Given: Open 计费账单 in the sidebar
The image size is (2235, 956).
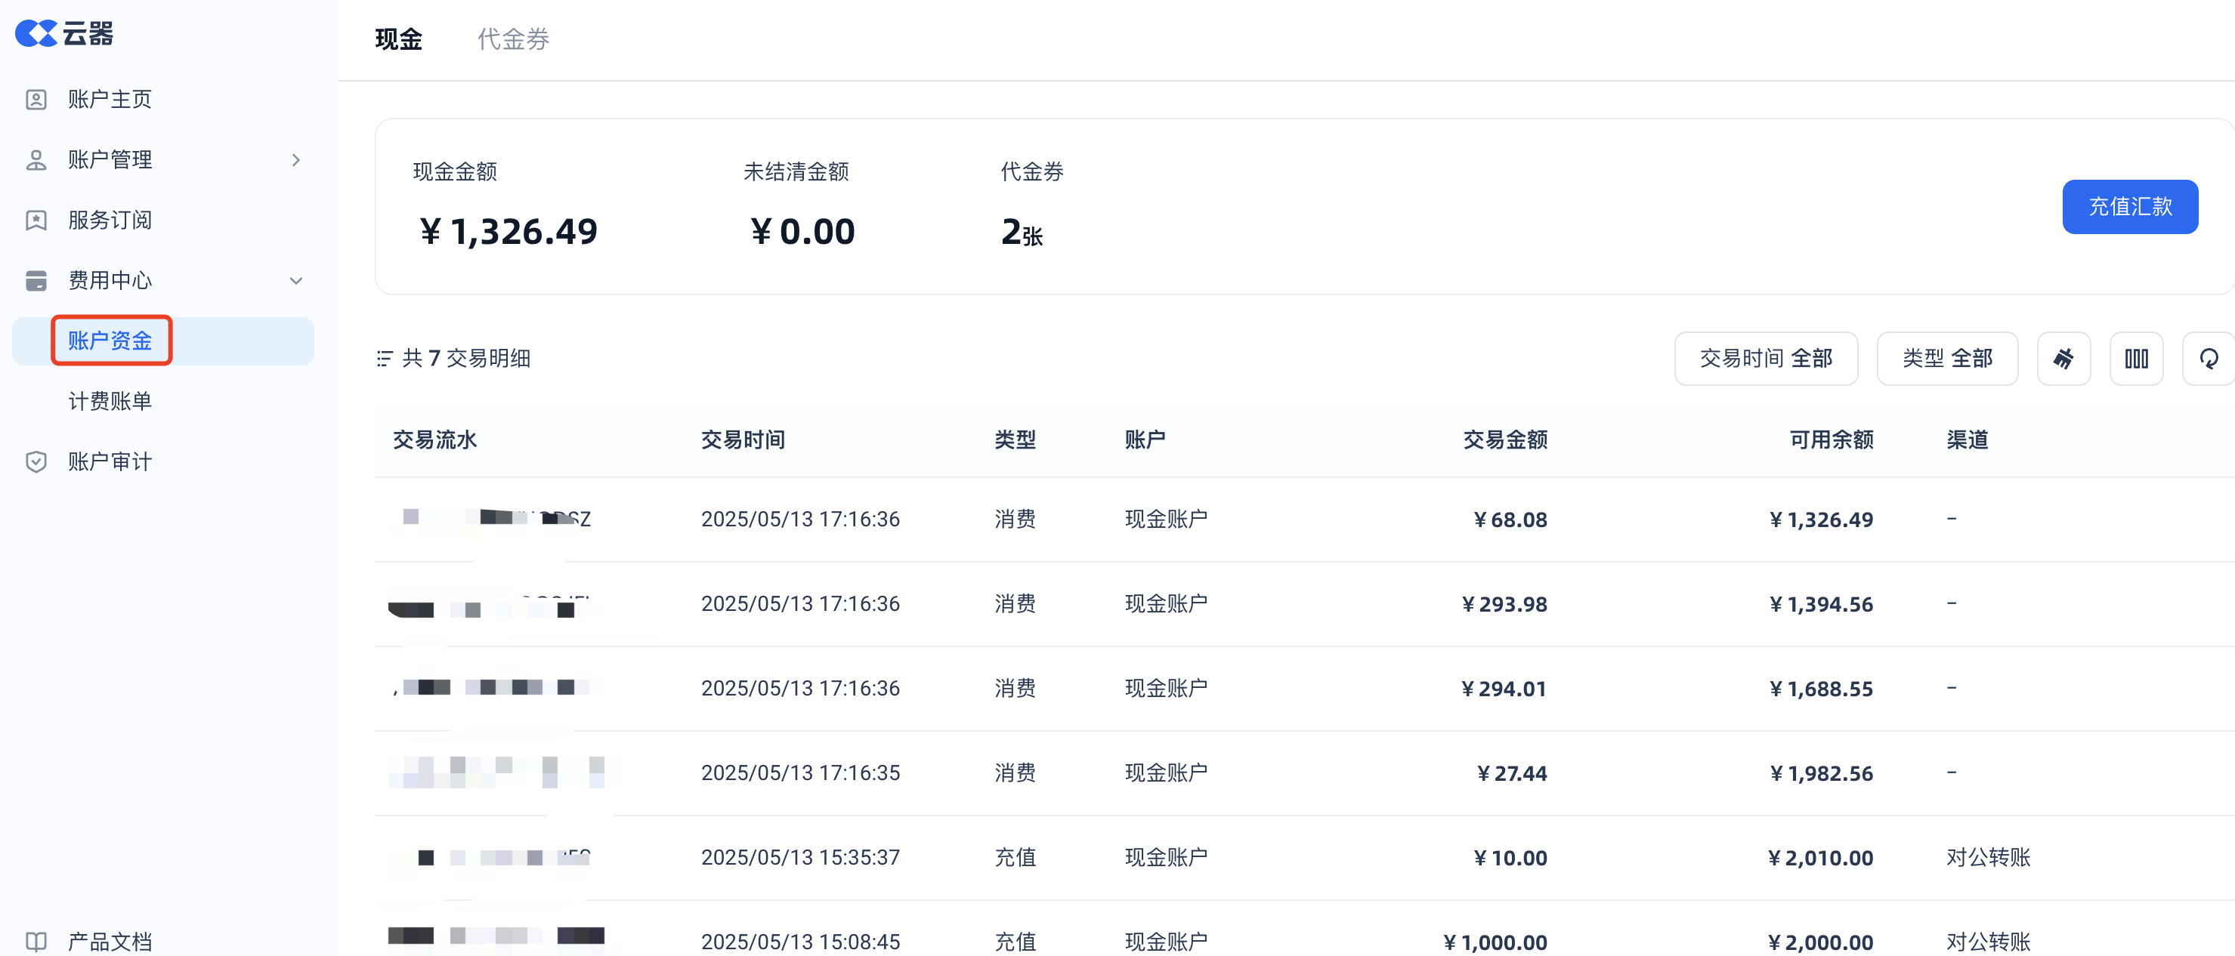Looking at the screenshot, I should click(x=110, y=401).
